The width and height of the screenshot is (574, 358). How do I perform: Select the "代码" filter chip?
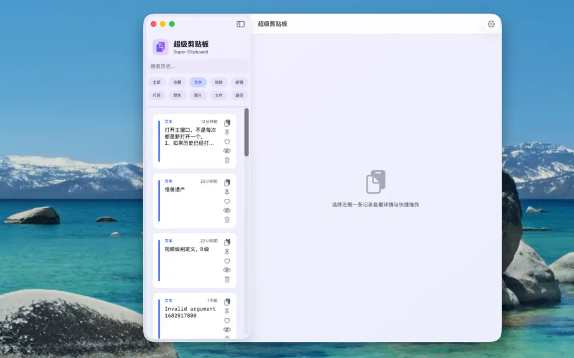[x=157, y=95]
